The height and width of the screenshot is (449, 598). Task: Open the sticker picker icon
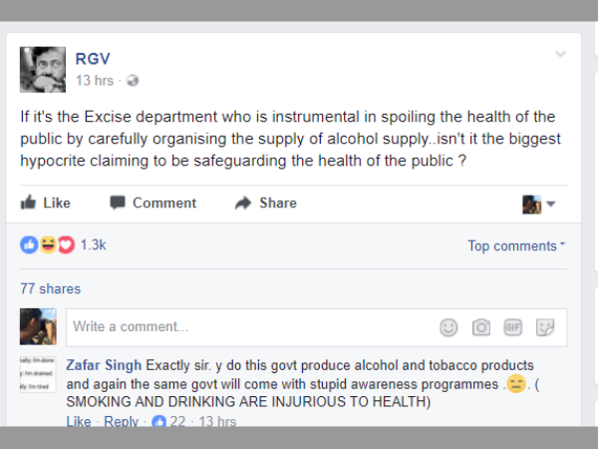545,327
